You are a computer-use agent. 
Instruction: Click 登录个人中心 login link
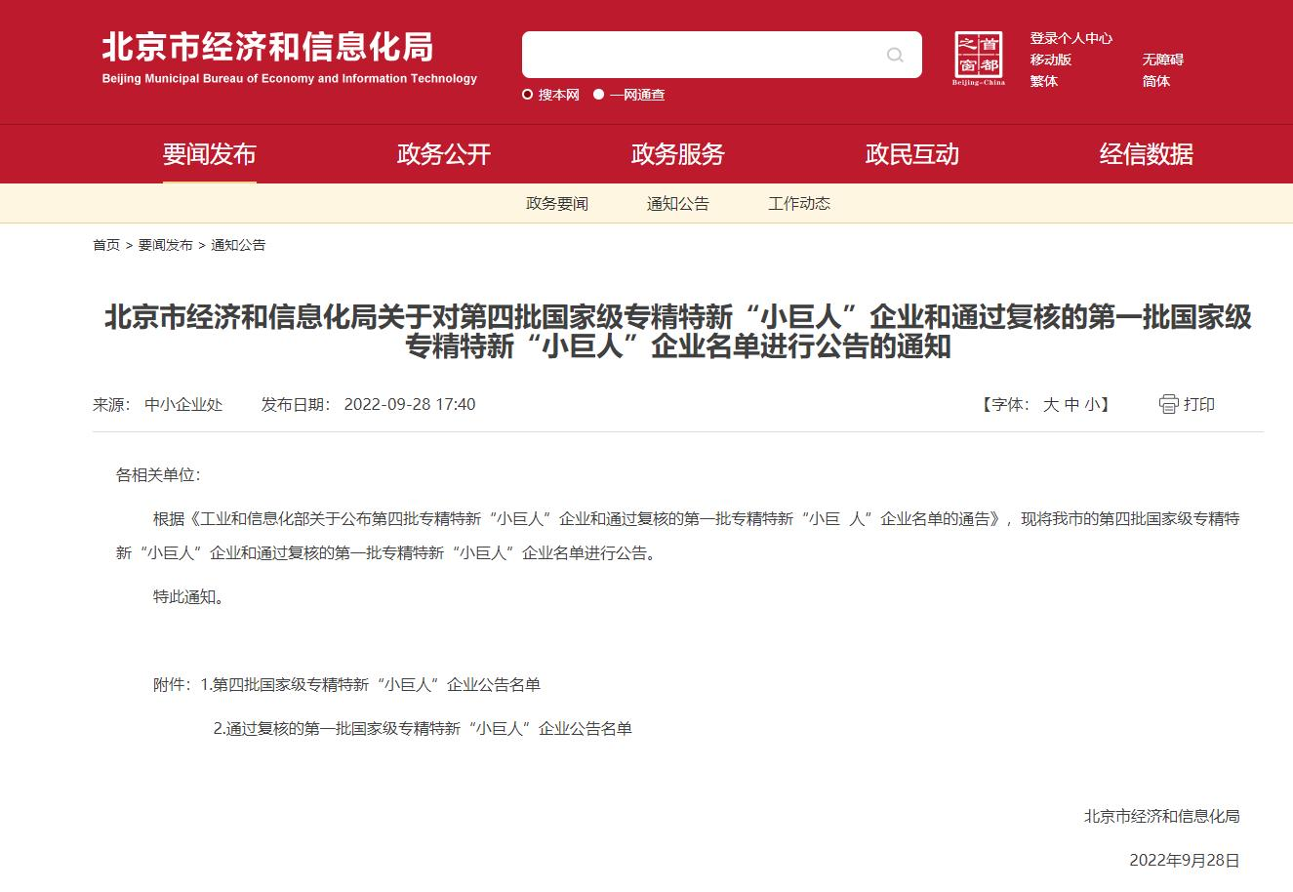pos(1071,38)
